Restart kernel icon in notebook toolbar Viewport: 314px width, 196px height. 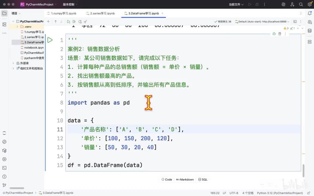[80, 22]
